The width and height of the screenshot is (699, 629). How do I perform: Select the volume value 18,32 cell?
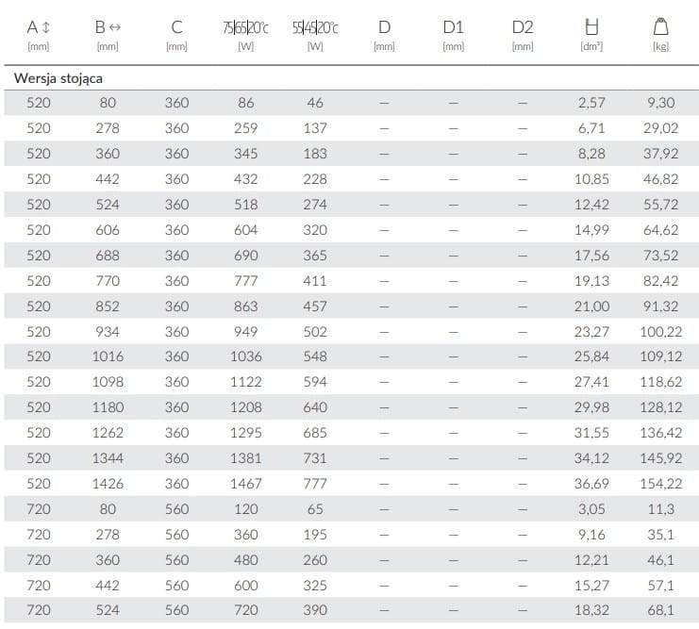(591, 610)
